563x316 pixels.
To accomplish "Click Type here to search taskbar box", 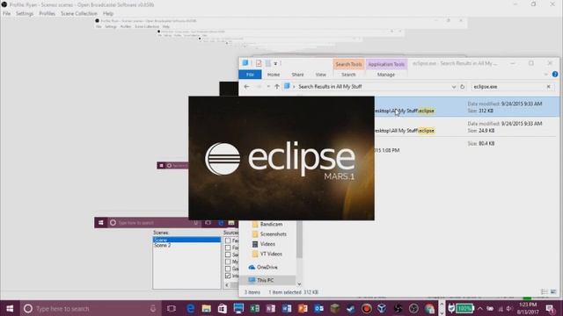I will pyautogui.click(x=90, y=308).
